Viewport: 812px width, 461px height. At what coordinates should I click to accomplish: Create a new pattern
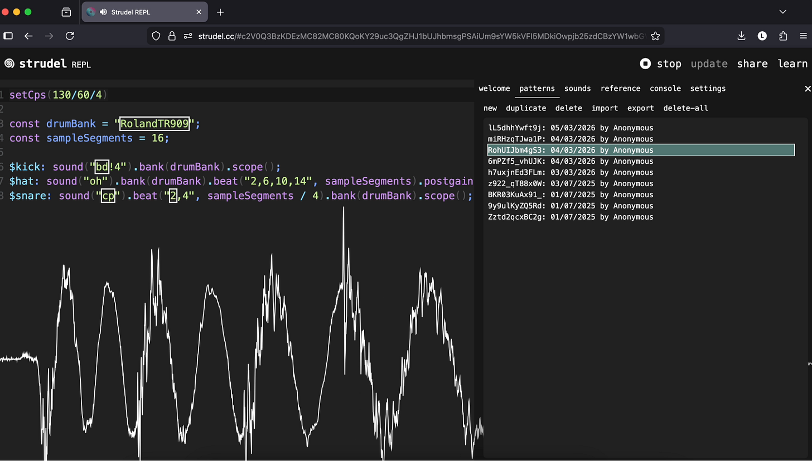(x=490, y=108)
